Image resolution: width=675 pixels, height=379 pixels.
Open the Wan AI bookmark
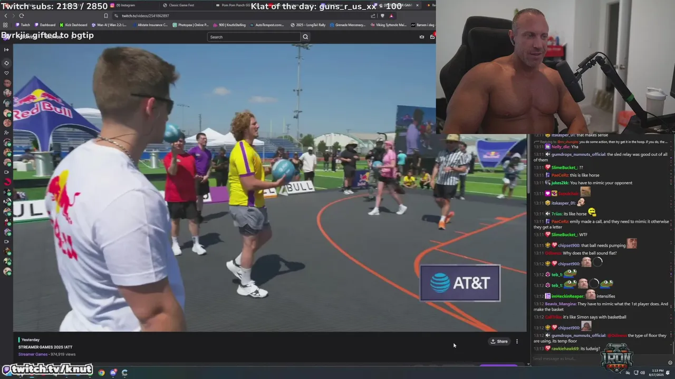(x=109, y=25)
